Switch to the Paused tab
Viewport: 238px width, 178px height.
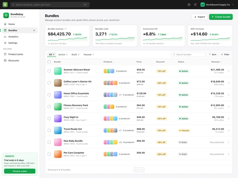(89, 55)
